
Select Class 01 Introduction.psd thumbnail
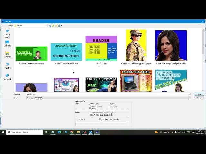(x=67, y=52)
